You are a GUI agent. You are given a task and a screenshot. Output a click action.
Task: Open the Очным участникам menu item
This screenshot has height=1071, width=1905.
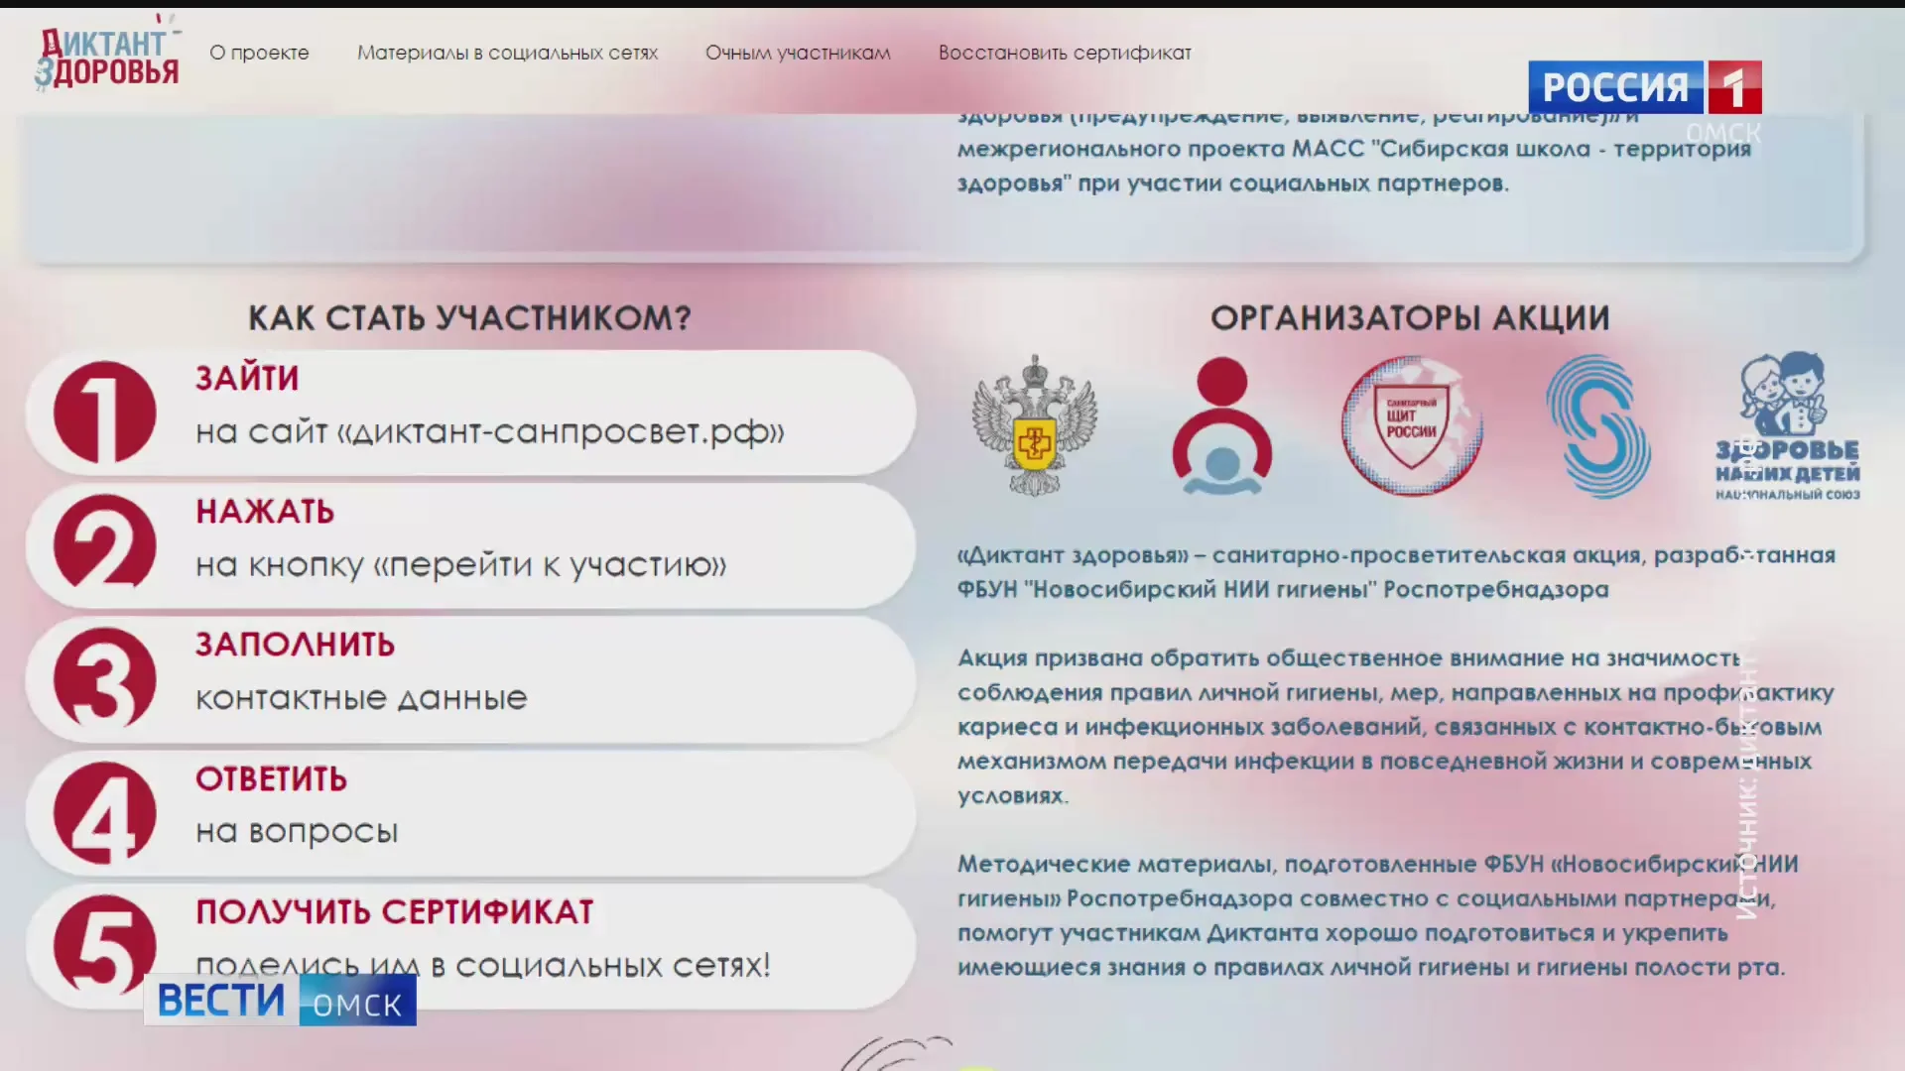[x=798, y=53]
